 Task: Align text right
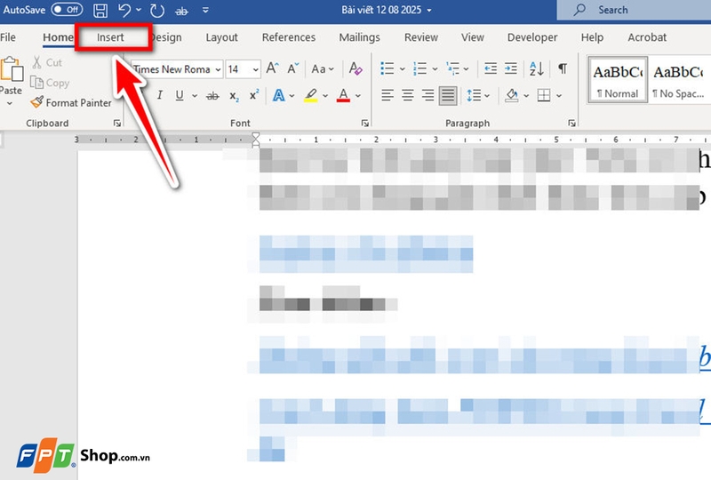427,95
